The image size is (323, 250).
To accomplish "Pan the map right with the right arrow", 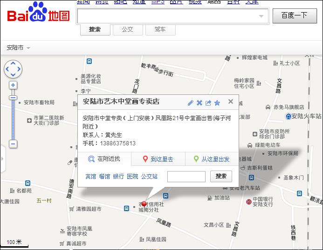I will [19, 69].
